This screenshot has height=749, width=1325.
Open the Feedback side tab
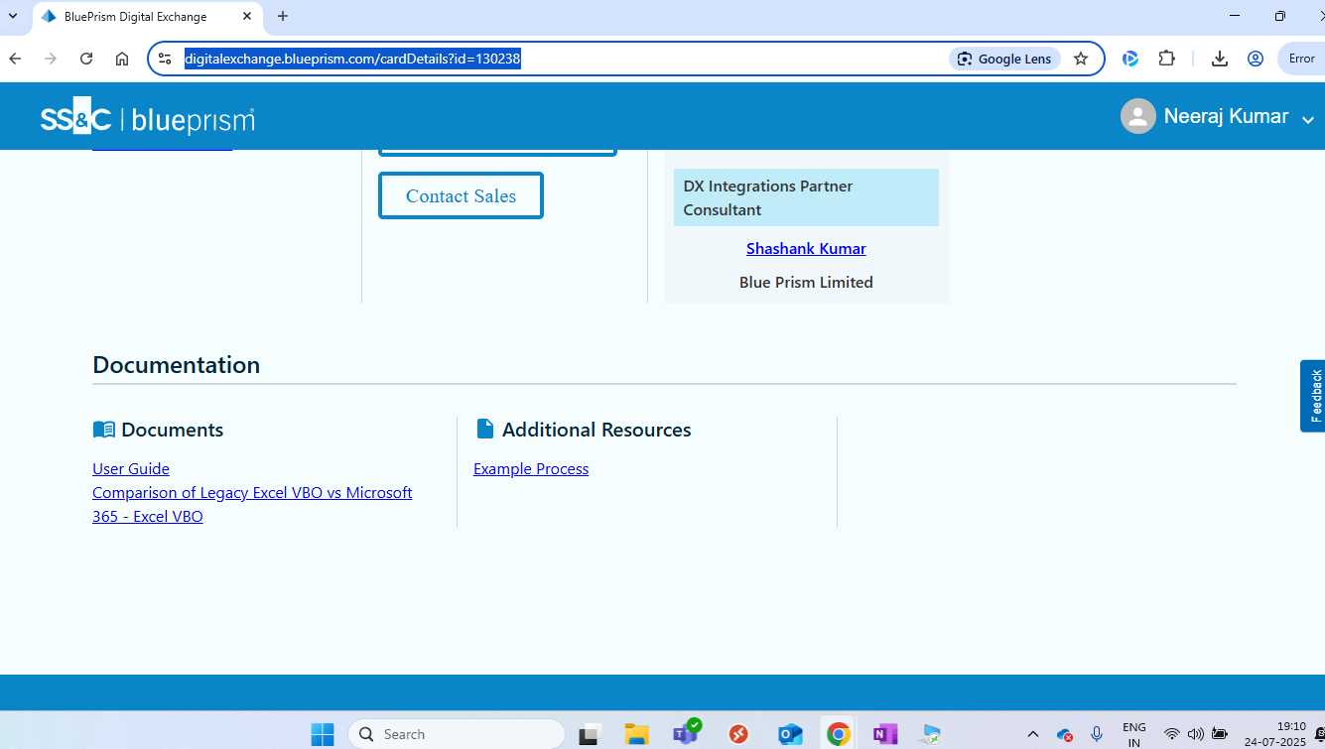click(x=1313, y=396)
